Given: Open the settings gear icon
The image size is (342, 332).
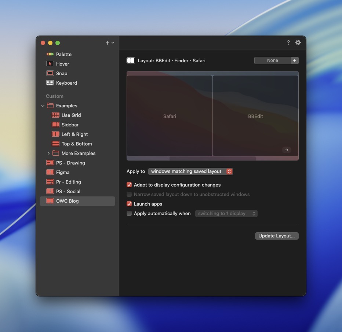Looking at the screenshot, I should [298, 43].
